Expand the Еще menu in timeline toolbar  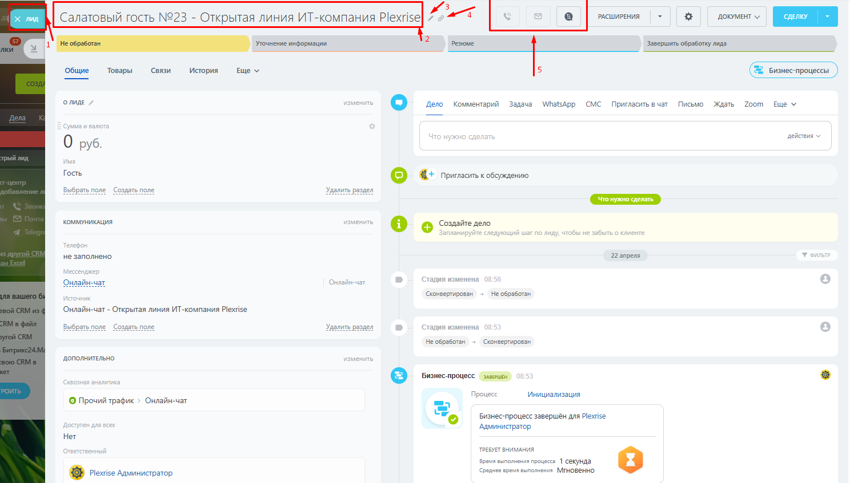pyautogui.click(x=784, y=104)
